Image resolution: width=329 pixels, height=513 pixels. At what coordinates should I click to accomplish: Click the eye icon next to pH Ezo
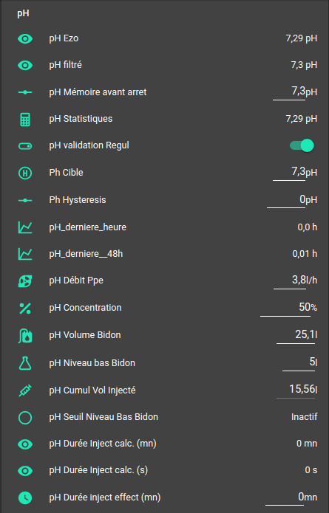25,38
